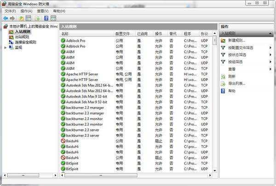Open the 文件(F) menu
Image resolution: width=276 pixels, height=186 pixels.
tap(10, 11)
